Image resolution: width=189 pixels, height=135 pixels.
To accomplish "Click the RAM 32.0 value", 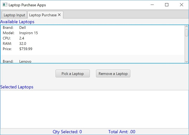I will (x=23, y=44).
